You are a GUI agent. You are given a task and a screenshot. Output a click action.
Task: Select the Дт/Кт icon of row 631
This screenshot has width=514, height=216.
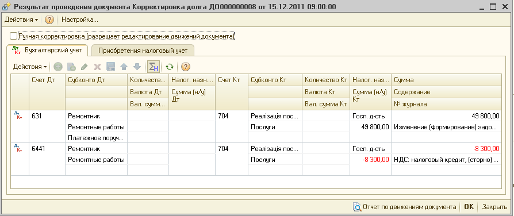pos(18,115)
